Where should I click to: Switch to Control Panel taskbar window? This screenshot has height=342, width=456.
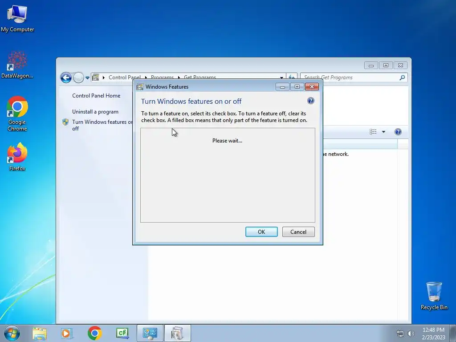coord(150,333)
